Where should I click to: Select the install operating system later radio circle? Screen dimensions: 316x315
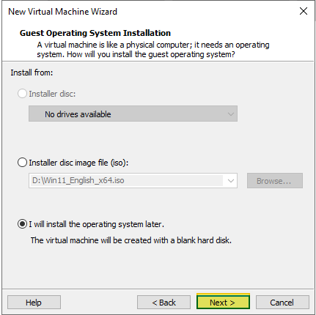click(22, 224)
